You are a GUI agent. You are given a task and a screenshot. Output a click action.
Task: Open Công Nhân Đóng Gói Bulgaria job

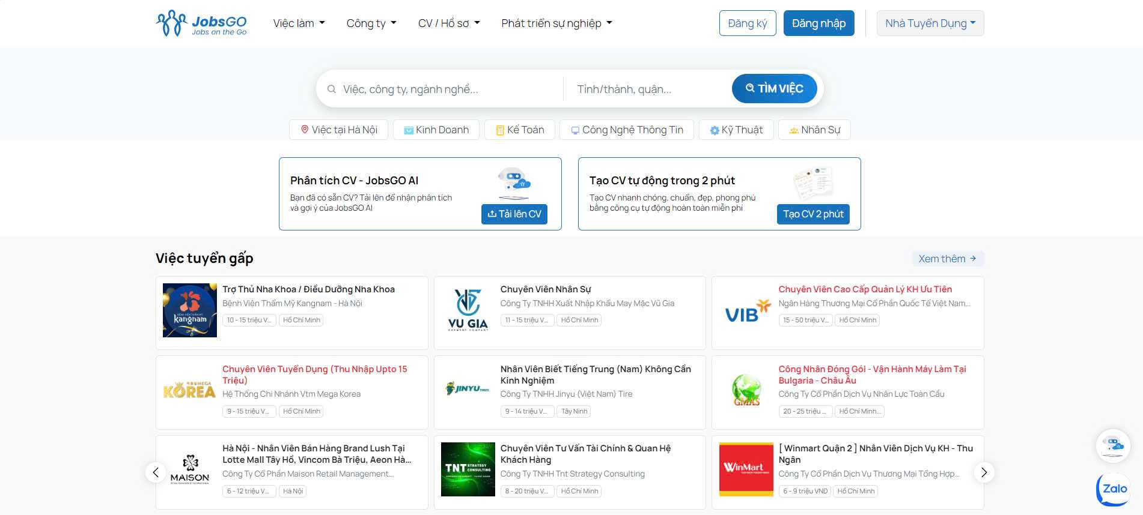[x=873, y=375]
